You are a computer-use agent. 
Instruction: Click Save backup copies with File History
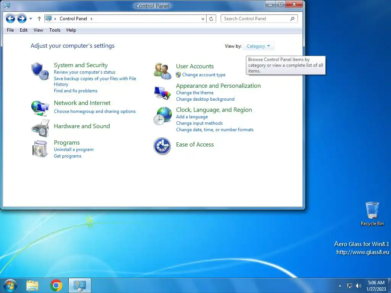95,81
